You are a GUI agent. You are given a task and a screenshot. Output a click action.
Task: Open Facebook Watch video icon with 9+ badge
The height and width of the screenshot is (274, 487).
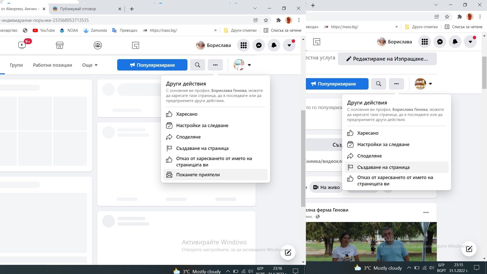pos(22,45)
